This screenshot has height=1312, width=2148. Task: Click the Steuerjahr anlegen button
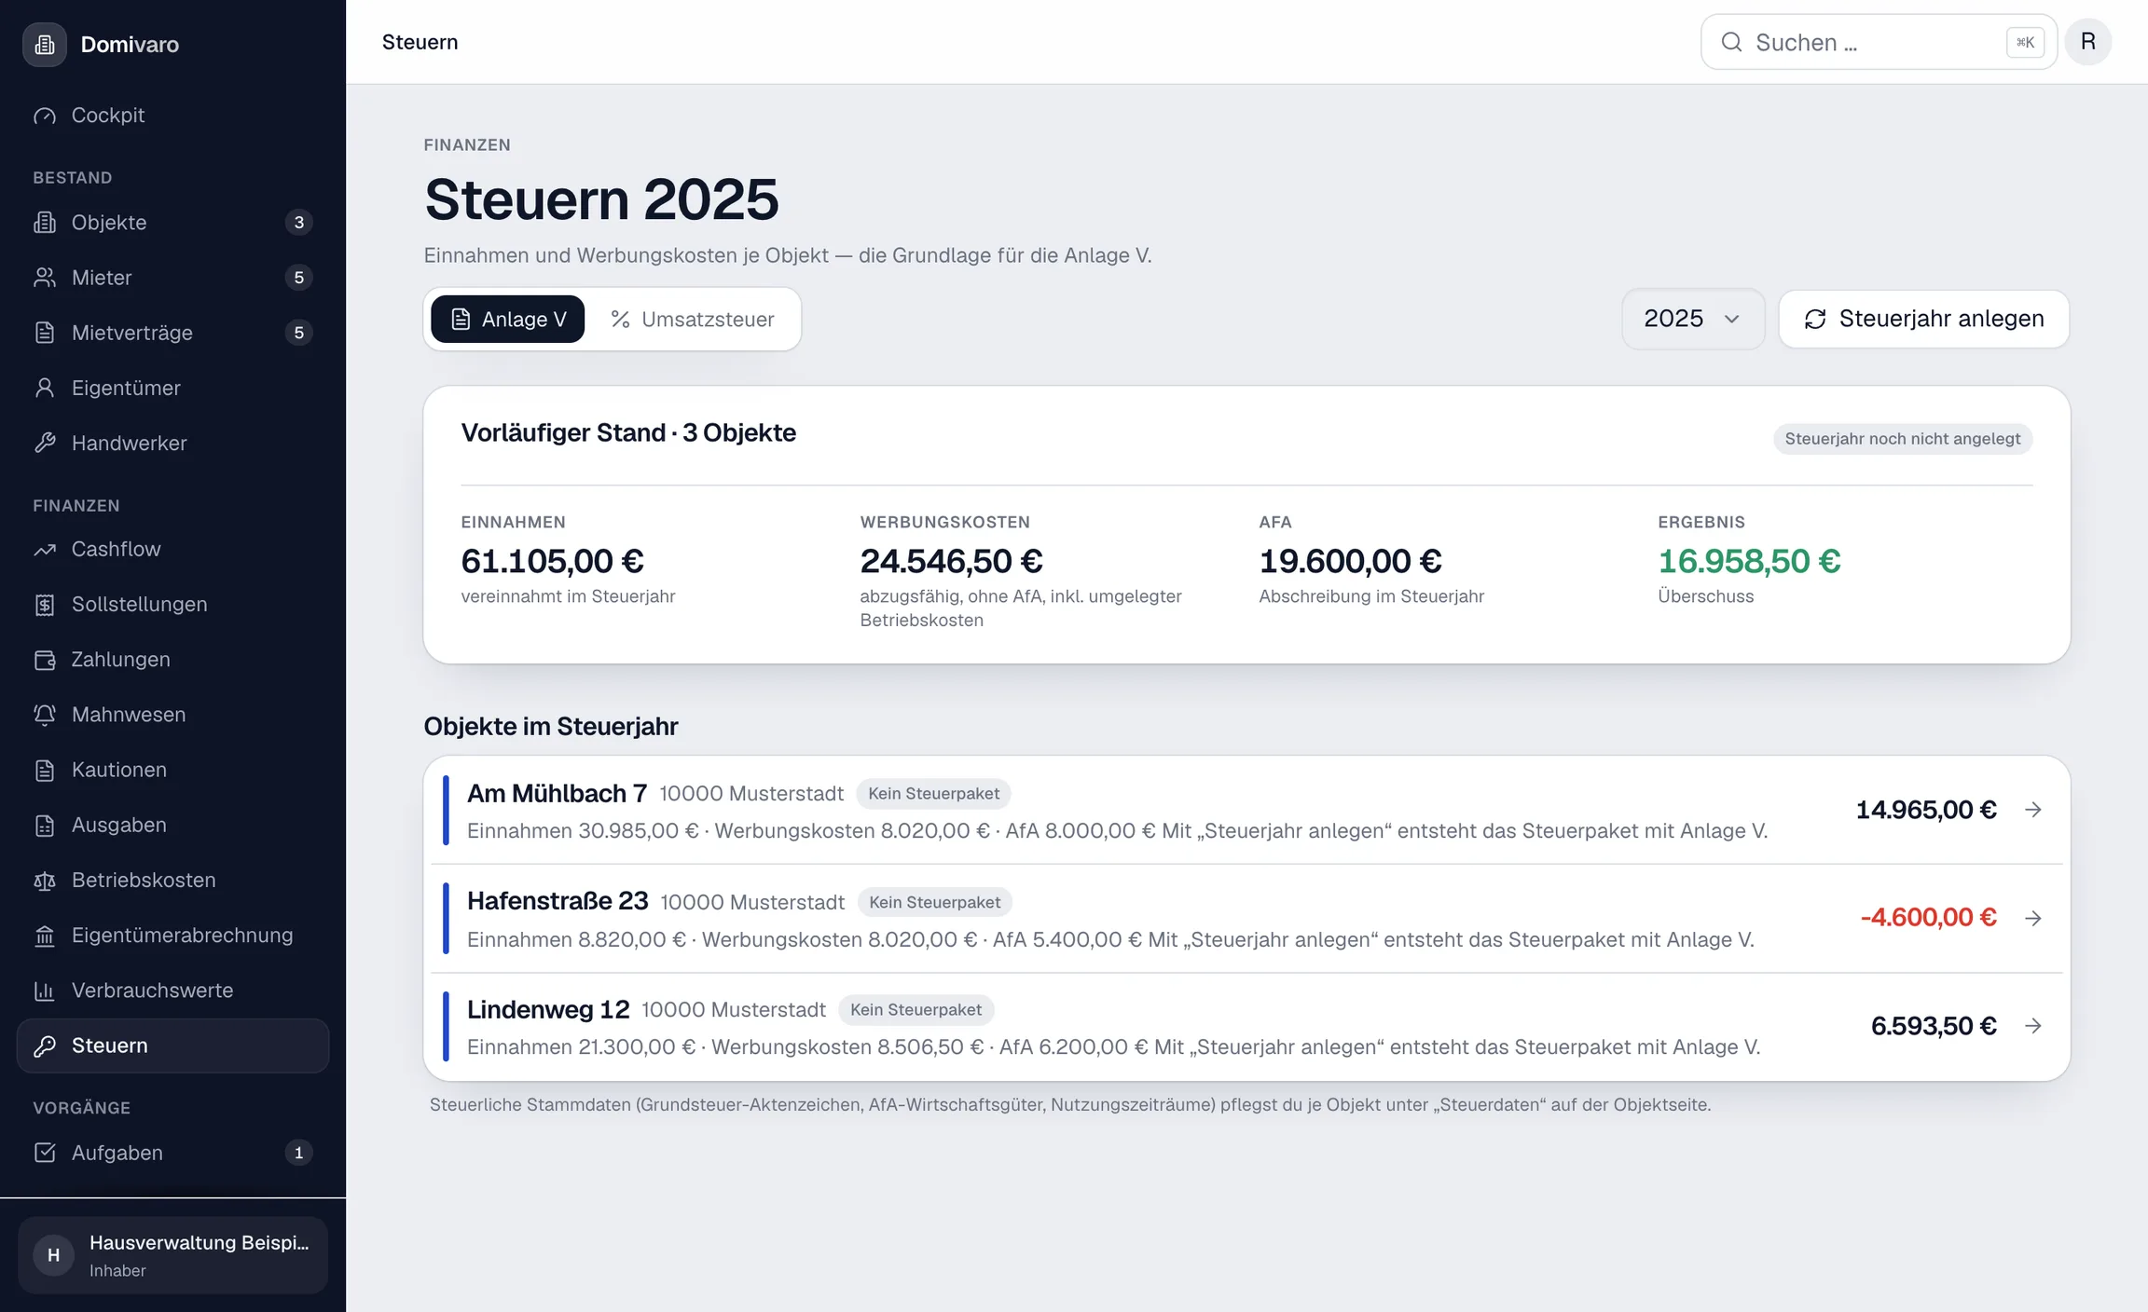coord(1924,319)
